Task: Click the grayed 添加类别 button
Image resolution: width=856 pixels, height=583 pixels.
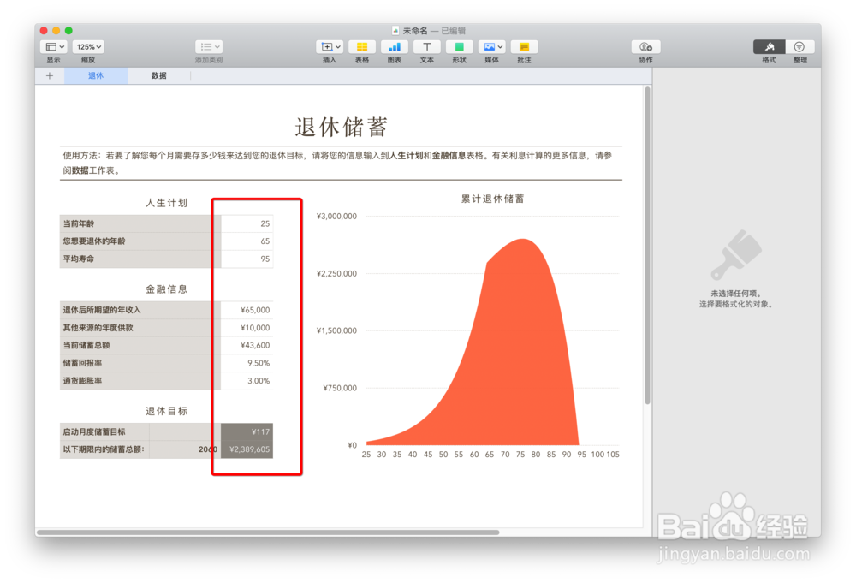Action: pyautogui.click(x=210, y=47)
